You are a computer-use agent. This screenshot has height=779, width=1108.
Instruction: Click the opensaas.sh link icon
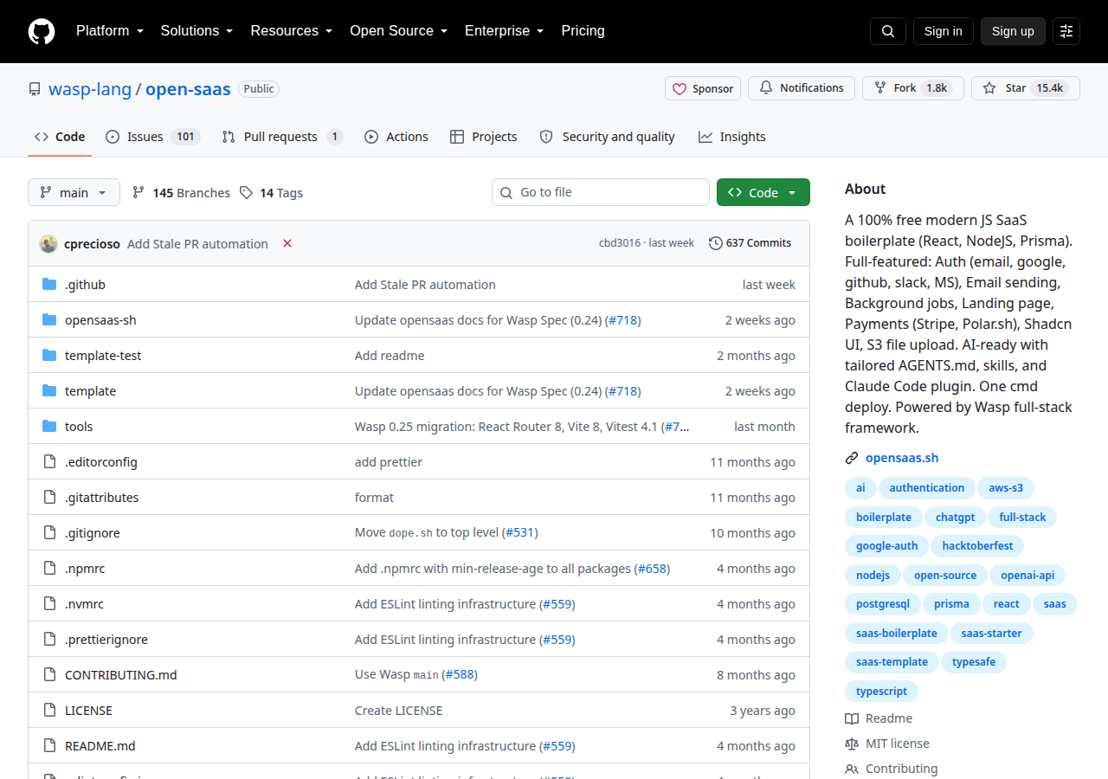[852, 458]
